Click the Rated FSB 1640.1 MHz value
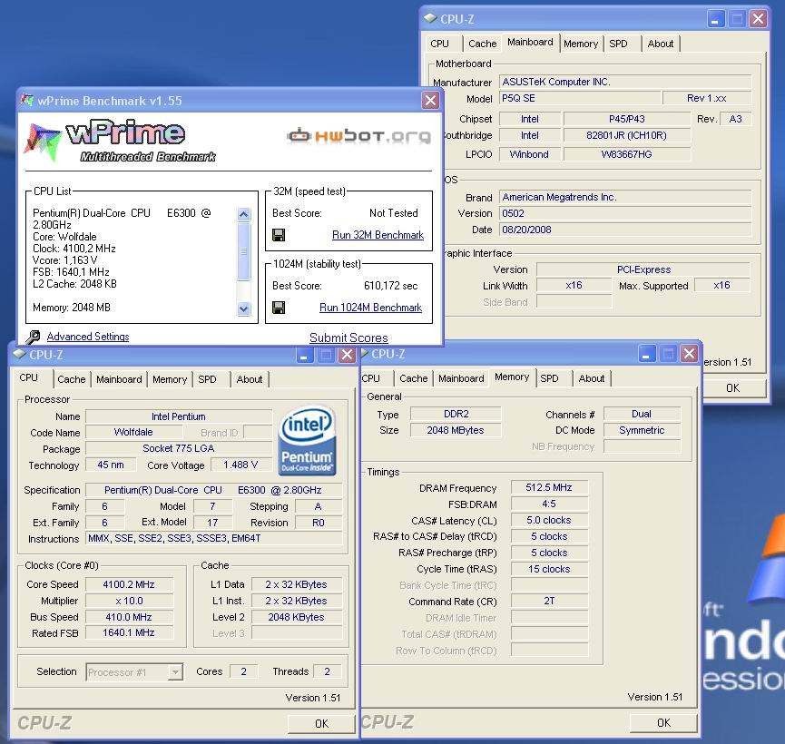This screenshot has height=744, width=785. pos(129,632)
